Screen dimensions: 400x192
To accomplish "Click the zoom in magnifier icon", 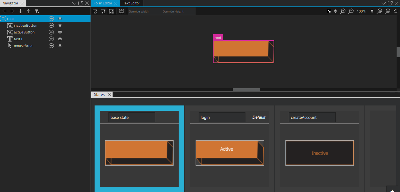I will point(343,11).
